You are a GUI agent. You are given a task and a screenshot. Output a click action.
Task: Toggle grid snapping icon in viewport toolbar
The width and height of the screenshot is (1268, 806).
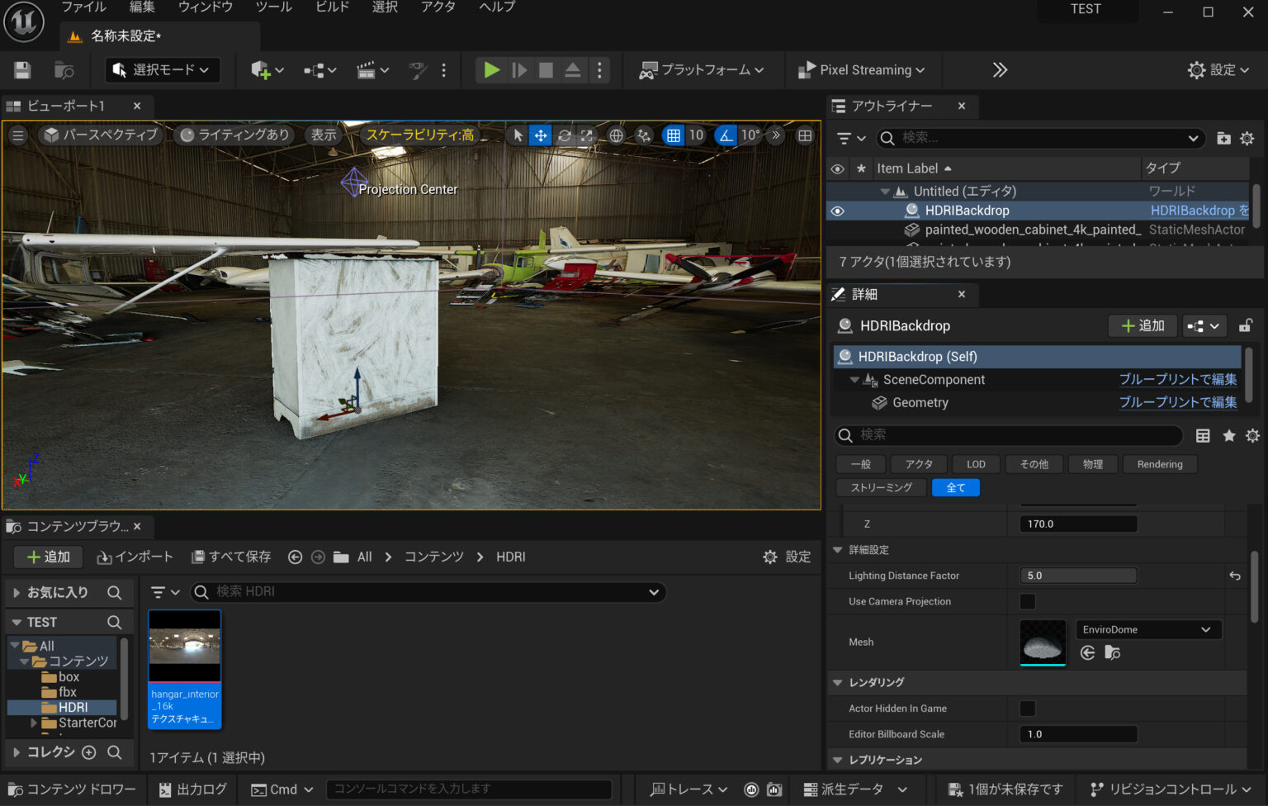click(674, 135)
